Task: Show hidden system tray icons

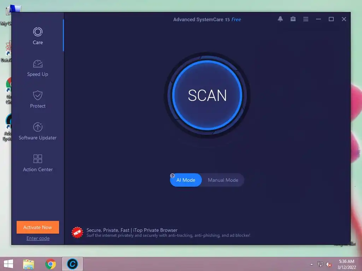Action: click(x=311, y=264)
